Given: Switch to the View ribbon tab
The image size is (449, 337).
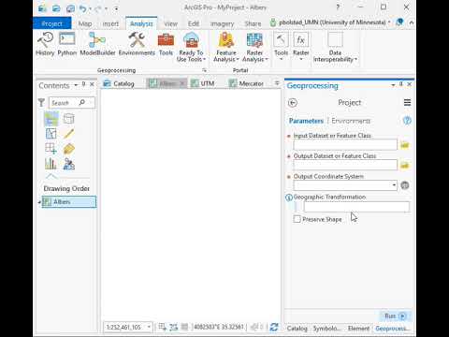Looking at the screenshot, I should tap(170, 23).
